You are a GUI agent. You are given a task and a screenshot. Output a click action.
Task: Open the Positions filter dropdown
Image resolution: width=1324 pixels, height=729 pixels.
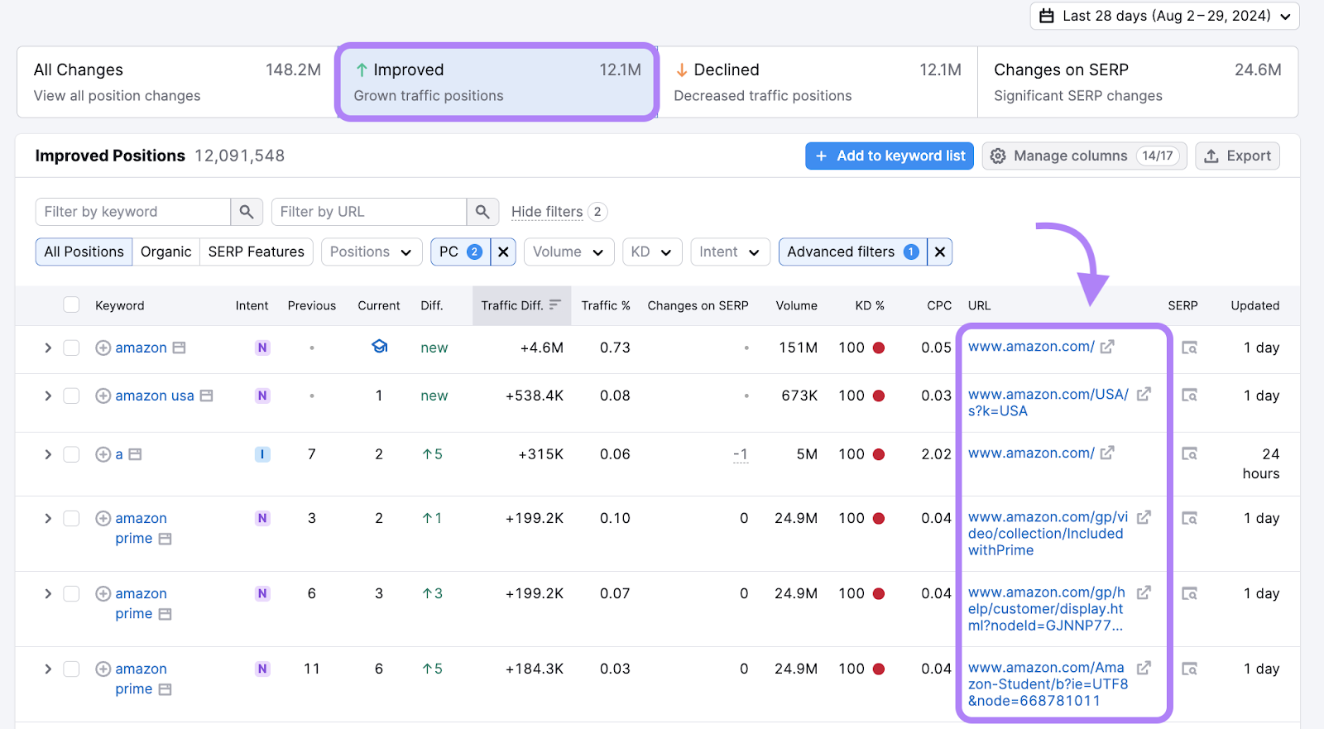pos(372,252)
